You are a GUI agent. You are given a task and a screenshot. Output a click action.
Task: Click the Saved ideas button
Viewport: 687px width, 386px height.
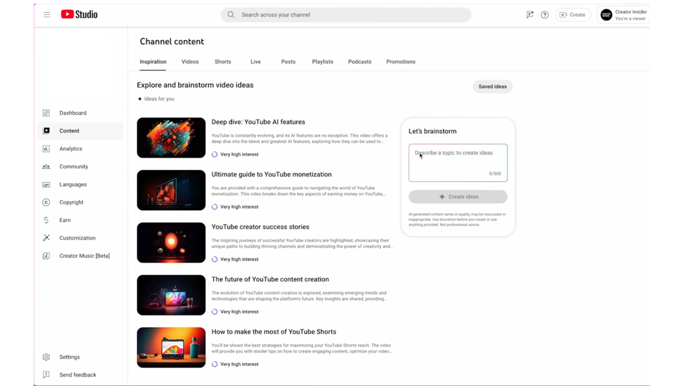pyautogui.click(x=492, y=87)
